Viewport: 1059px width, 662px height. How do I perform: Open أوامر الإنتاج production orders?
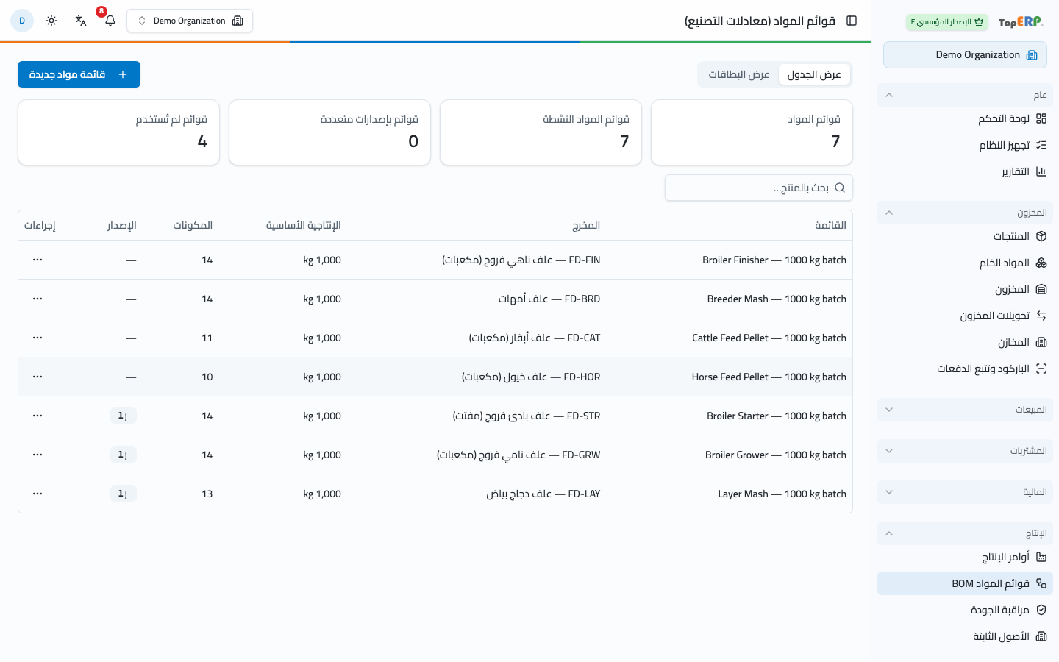[965, 557]
